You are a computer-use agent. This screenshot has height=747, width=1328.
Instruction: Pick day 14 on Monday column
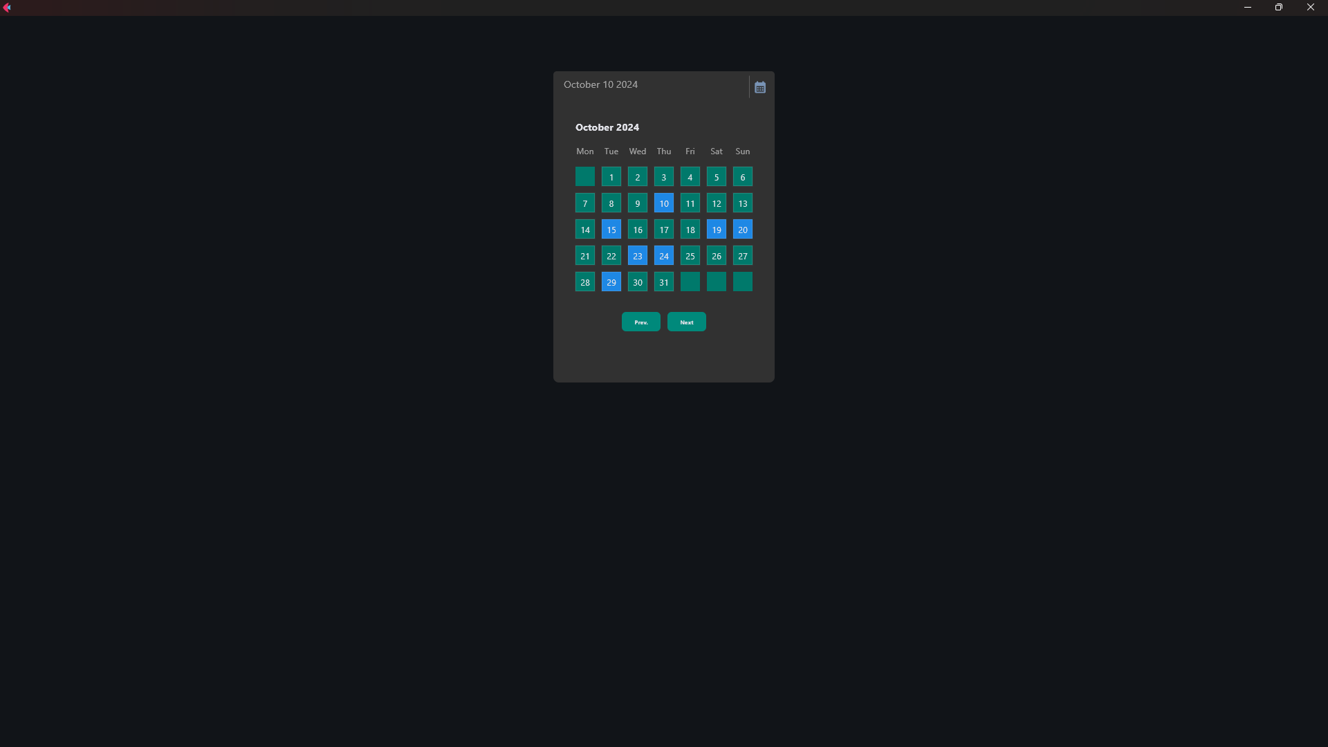pyautogui.click(x=584, y=230)
